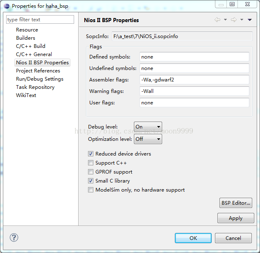This screenshot has width=260, height=253.
Task: Open the C/C++ Build page
Action: click(31, 46)
